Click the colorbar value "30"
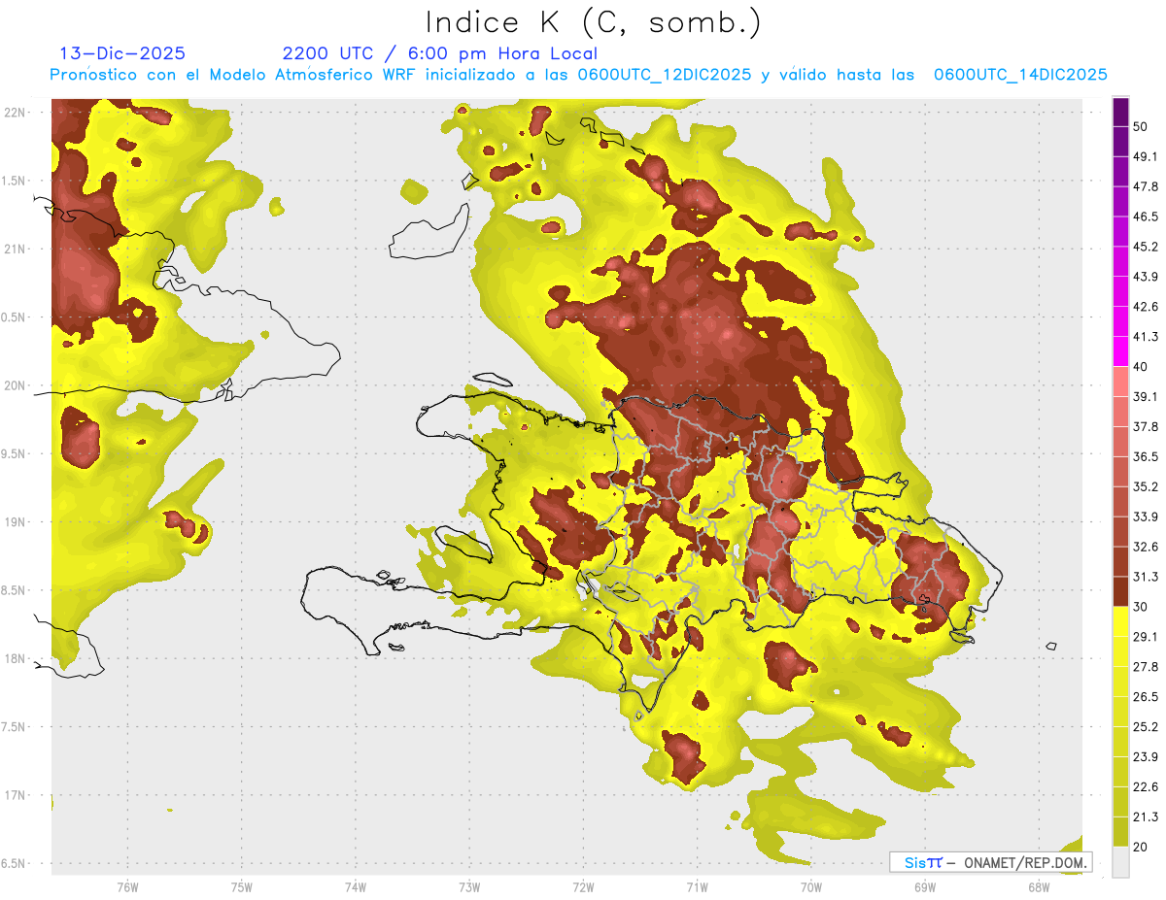 pos(1142,606)
